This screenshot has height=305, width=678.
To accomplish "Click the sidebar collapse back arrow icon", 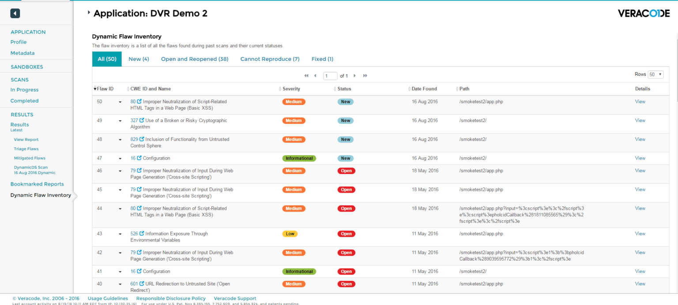I will [x=15, y=14].
